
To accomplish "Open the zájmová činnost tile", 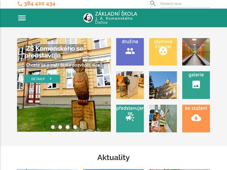I will [x=163, y=52].
